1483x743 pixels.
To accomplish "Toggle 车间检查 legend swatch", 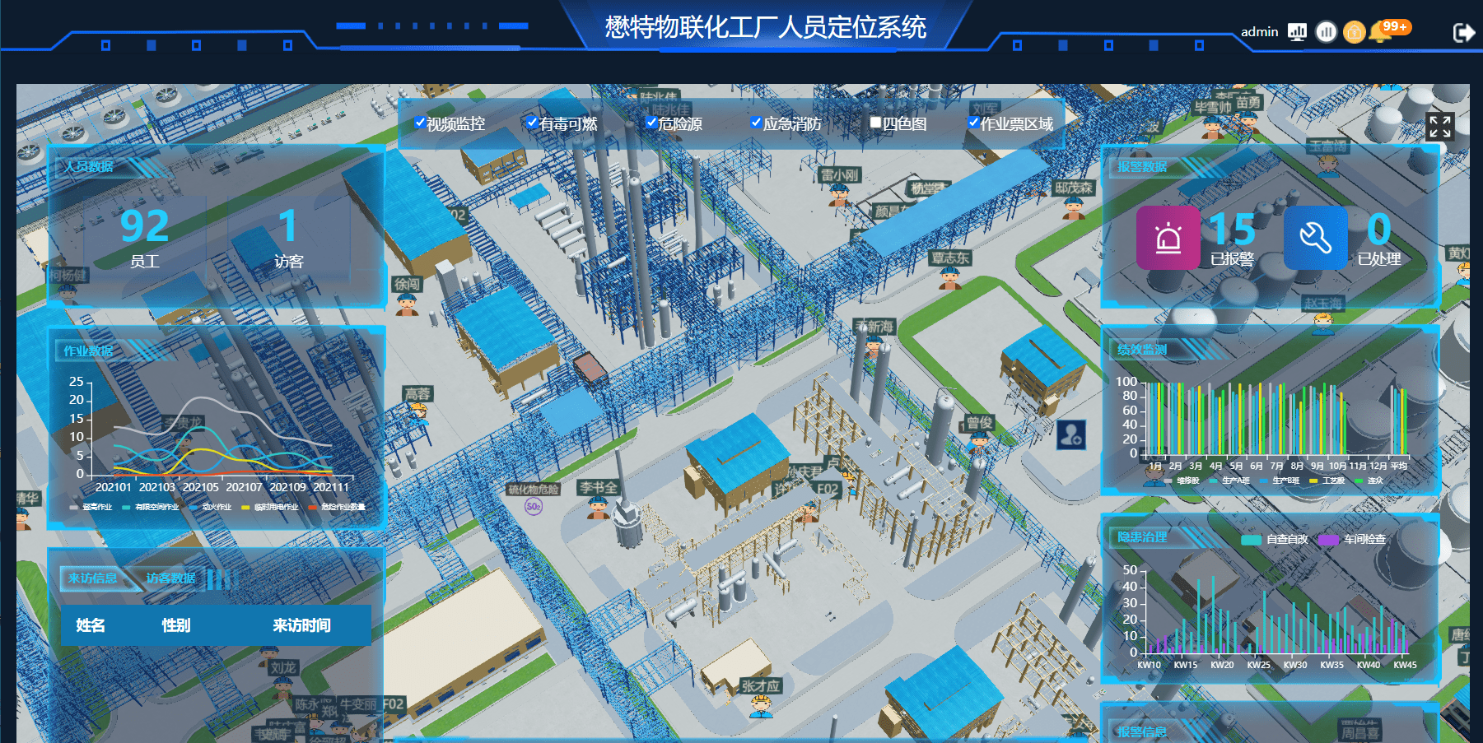I will [1328, 540].
